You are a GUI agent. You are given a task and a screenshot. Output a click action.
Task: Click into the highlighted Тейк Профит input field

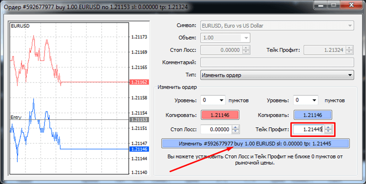click(307, 130)
